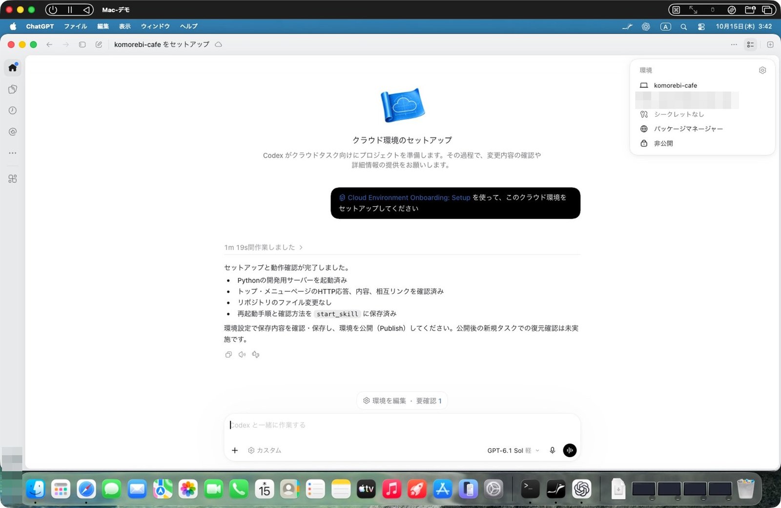Open the ウィンドウ menu
781x508 pixels.
click(x=155, y=26)
